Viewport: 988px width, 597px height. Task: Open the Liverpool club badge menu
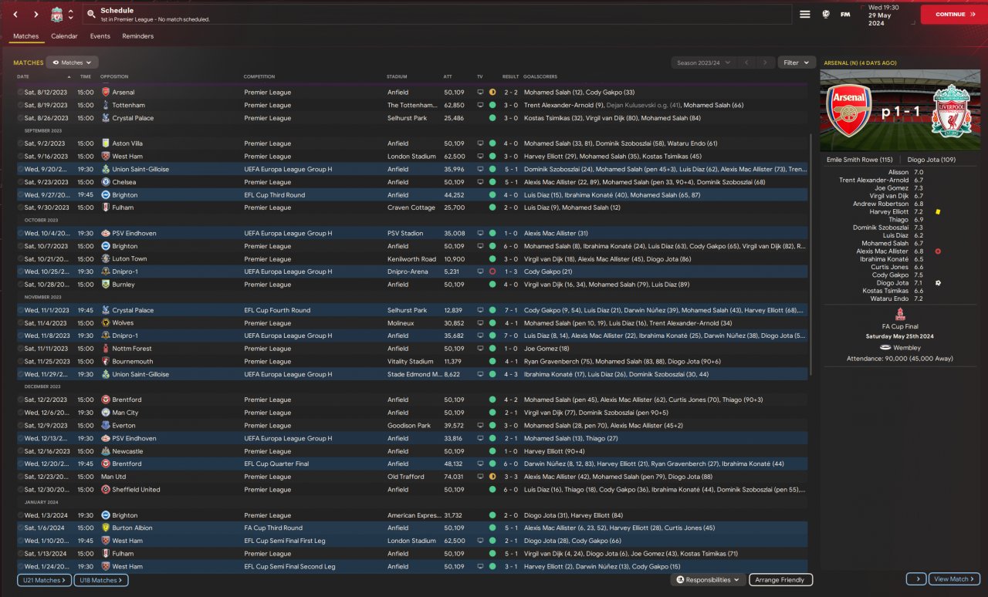click(57, 14)
